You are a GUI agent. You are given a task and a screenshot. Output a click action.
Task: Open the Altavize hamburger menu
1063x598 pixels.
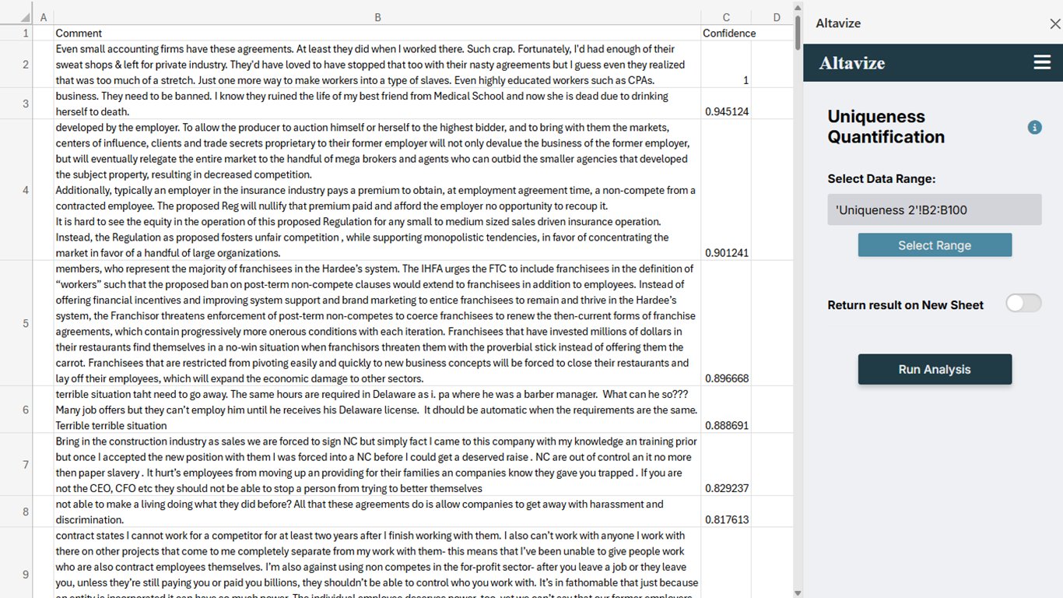tap(1042, 63)
